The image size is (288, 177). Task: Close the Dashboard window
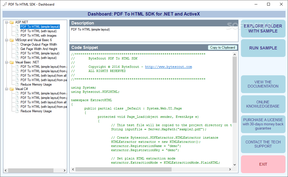(x=281, y=4)
